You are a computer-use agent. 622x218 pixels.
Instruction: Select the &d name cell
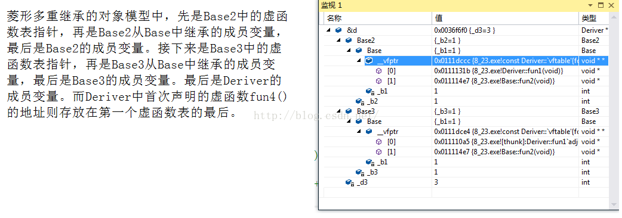pyautogui.click(x=352, y=30)
